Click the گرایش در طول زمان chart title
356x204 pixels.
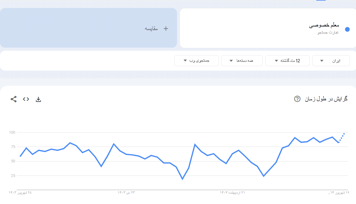326,99
